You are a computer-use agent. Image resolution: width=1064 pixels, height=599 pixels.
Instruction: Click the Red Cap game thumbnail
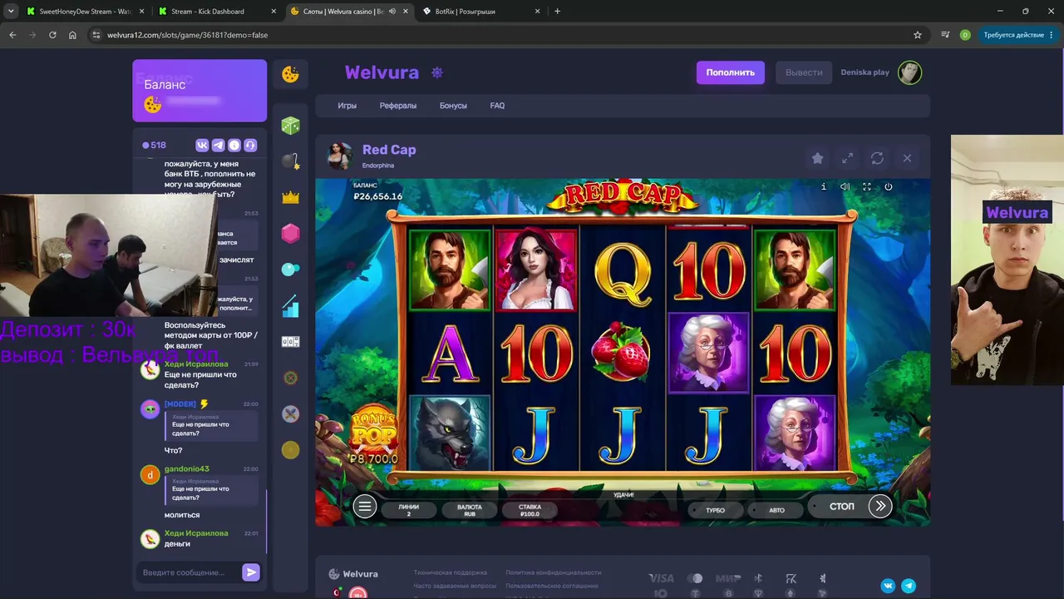340,156
